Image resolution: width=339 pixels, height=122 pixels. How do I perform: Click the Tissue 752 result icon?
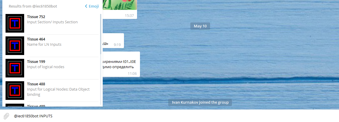(x=15, y=23)
